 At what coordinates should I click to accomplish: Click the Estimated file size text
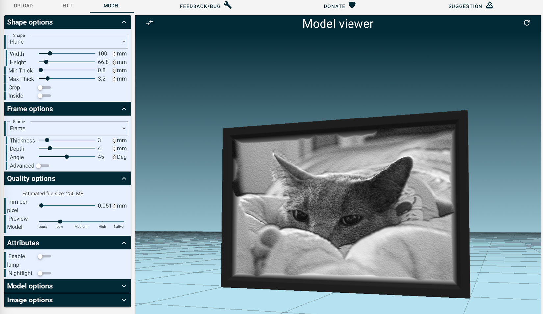point(53,194)
